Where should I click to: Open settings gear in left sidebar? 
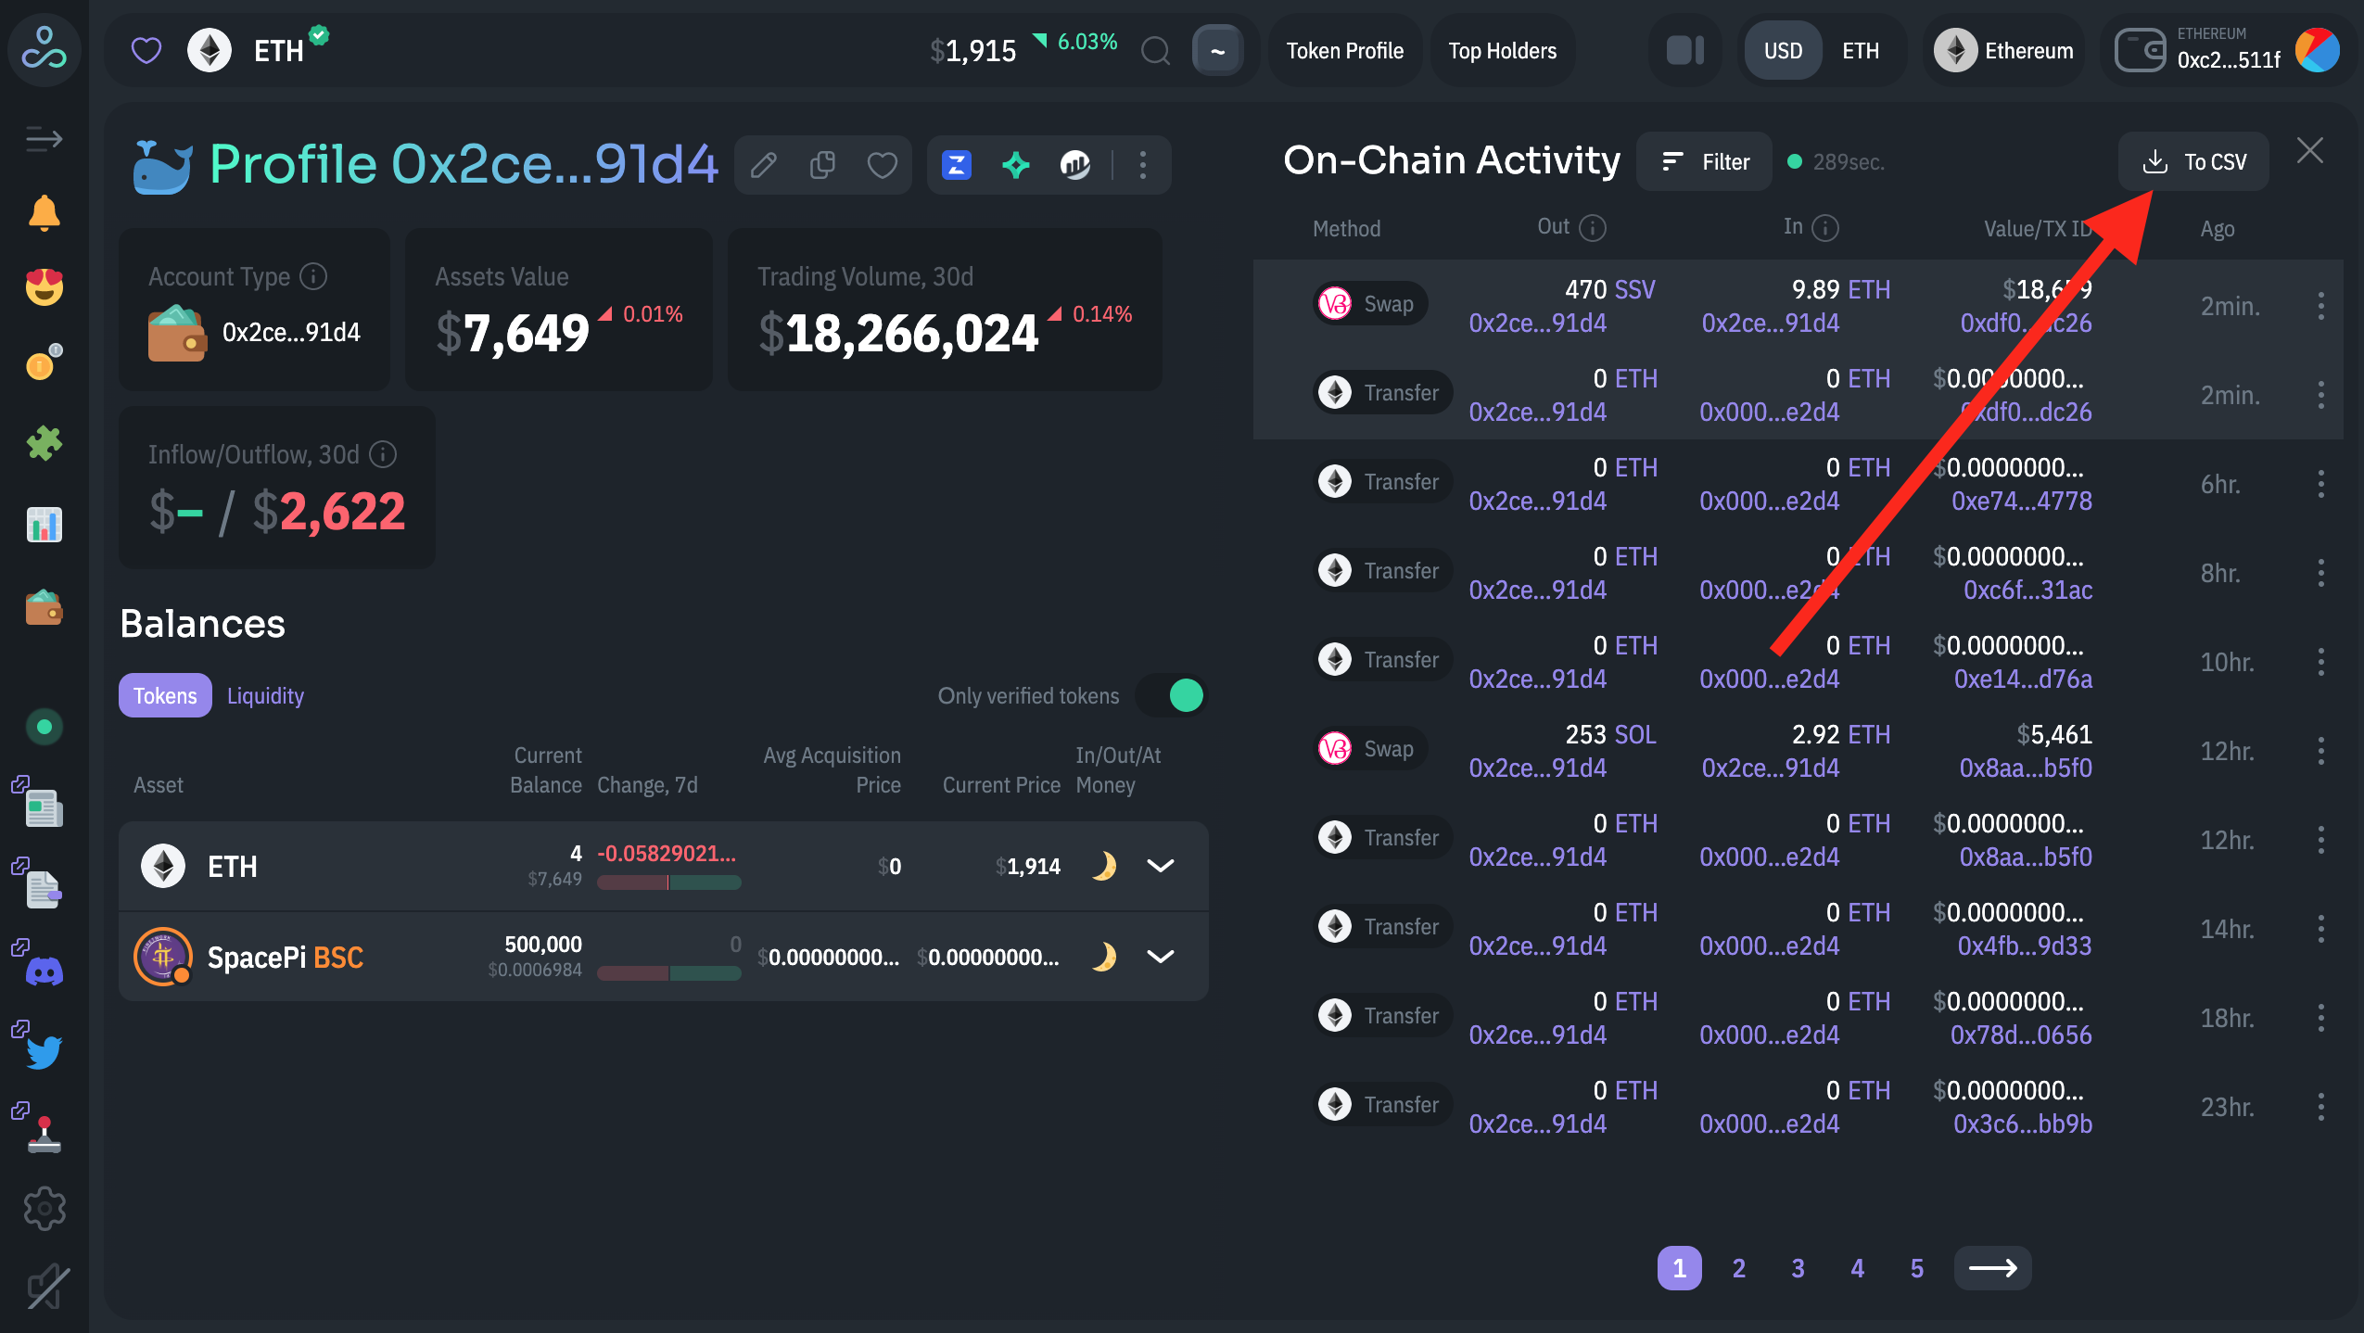(44, 1208)
